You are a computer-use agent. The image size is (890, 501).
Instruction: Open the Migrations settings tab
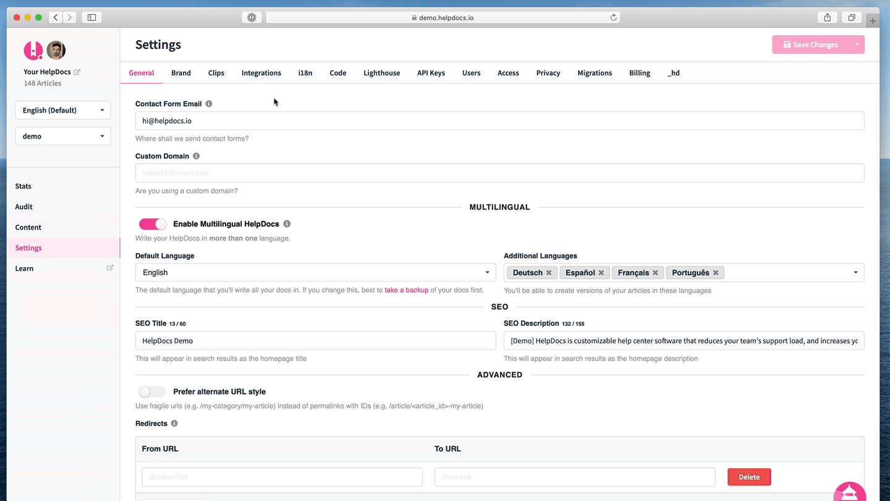point(595,73)
